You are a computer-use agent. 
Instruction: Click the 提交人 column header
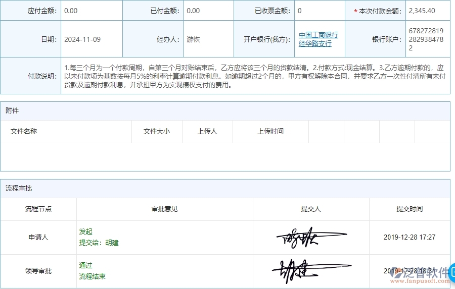point(311,209)
